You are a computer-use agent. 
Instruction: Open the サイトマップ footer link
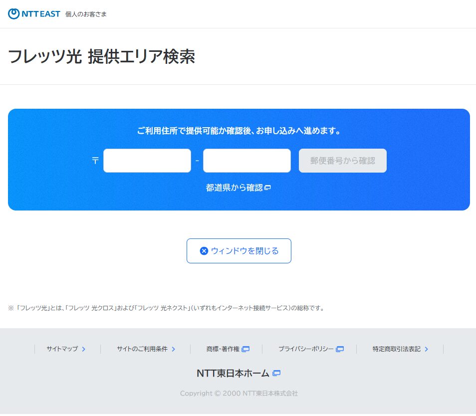tap(62, 349)
